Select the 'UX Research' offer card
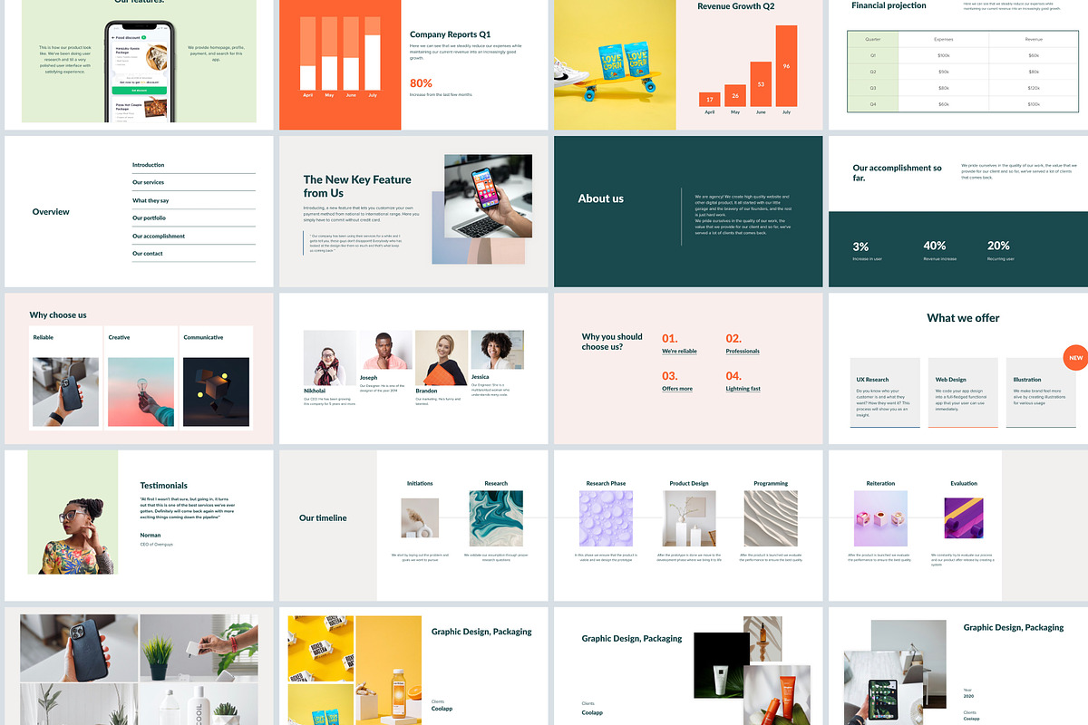 coord(884,391)
